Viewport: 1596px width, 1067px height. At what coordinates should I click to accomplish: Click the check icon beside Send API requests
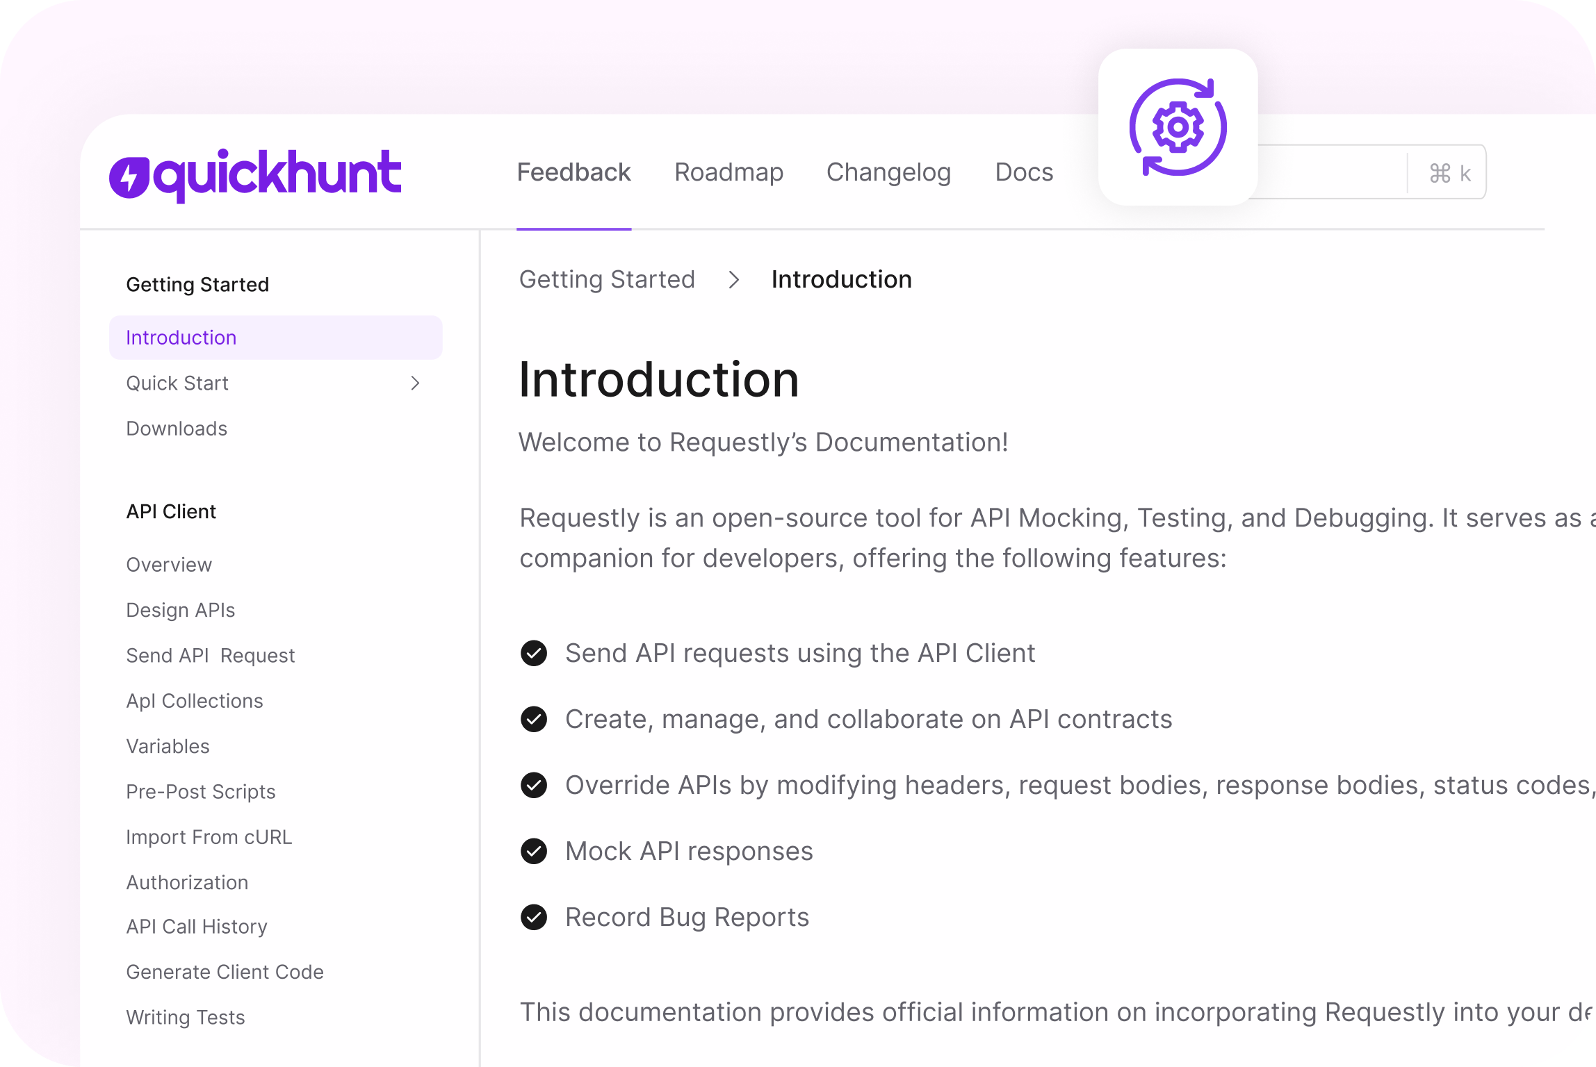pos(534,653)
